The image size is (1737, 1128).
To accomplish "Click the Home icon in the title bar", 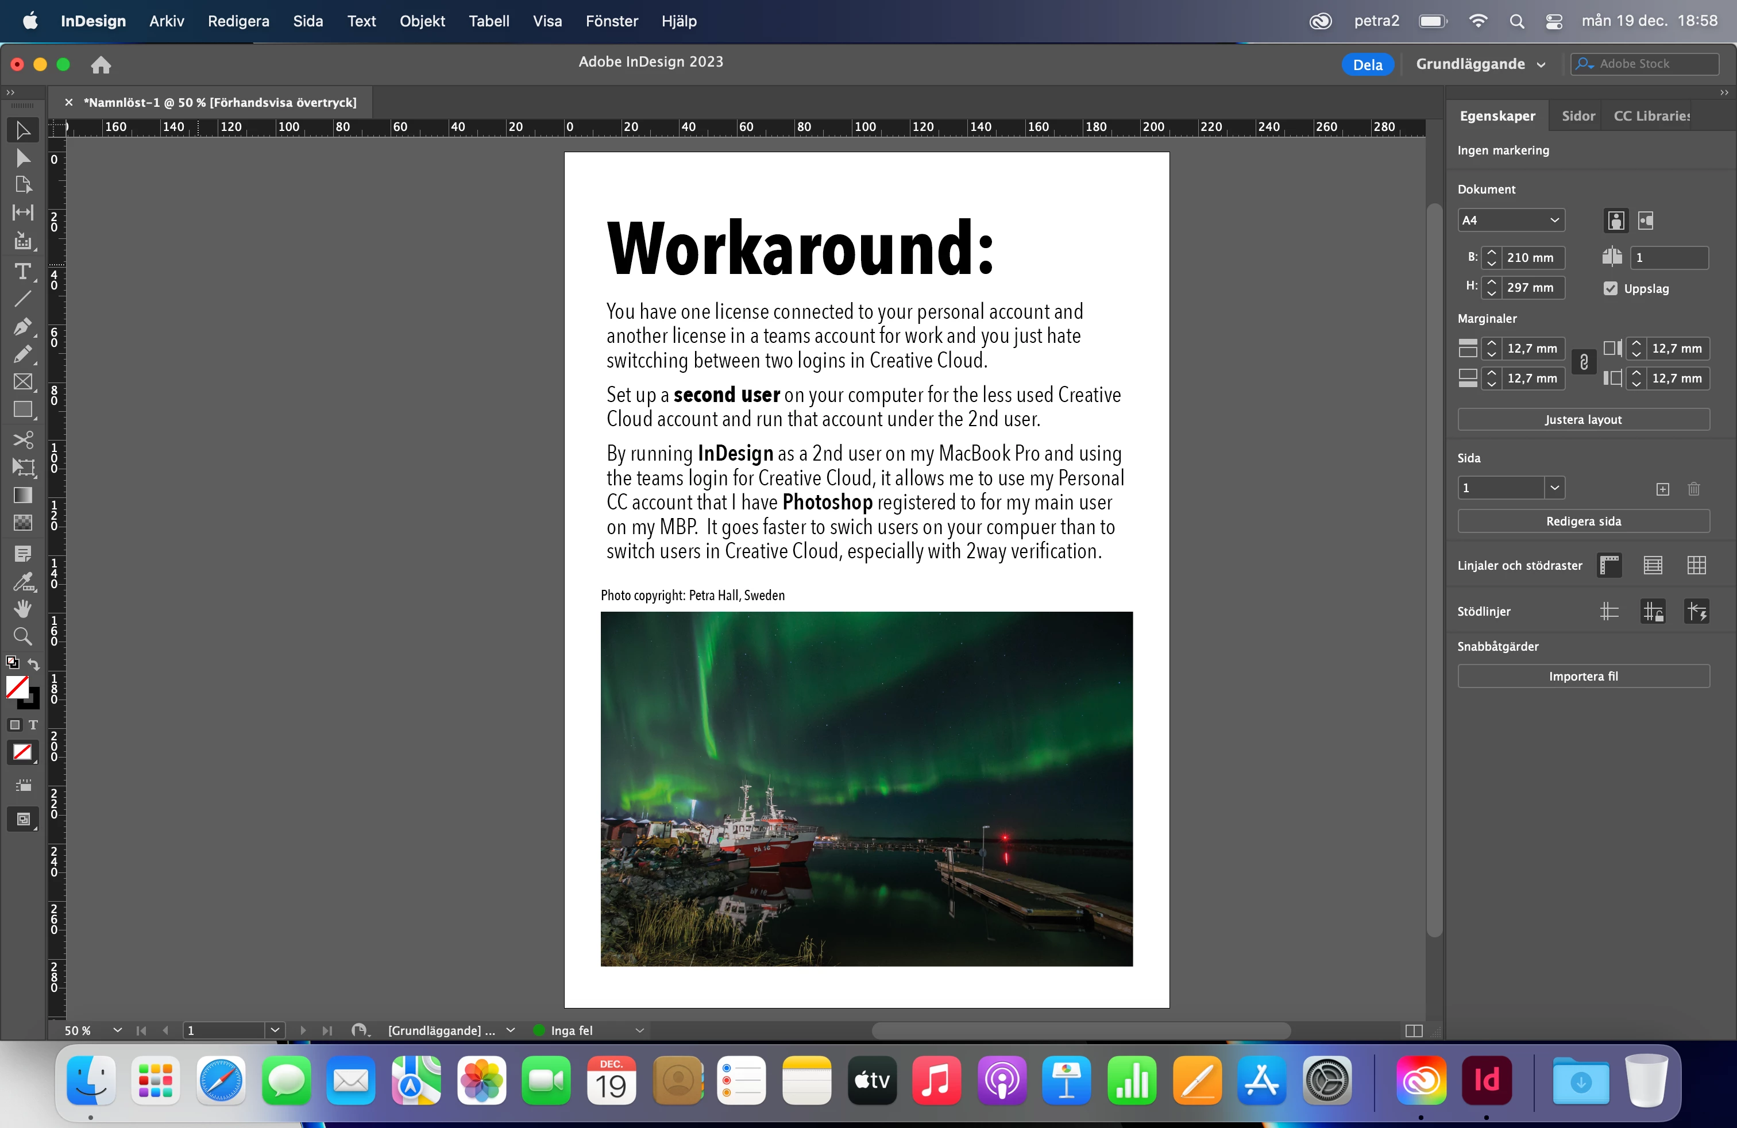I will click(x=101, y=65).
